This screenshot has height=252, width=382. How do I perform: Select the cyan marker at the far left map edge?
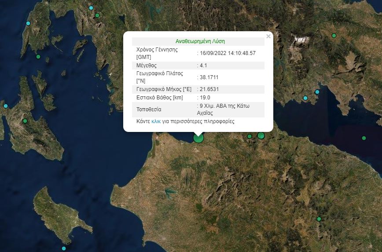point(6,106)
